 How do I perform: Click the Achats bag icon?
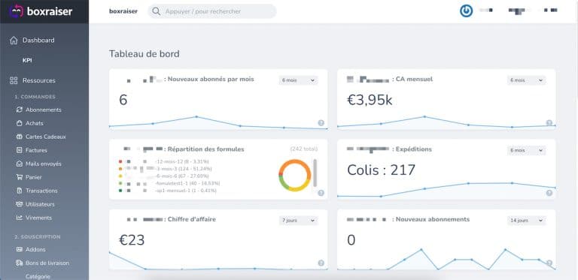pyautogui.click(x=20, y=123)
